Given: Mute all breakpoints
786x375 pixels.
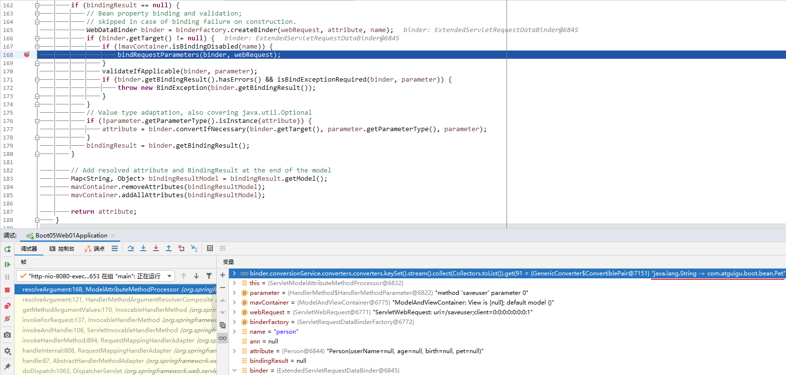Looking at the screenshot, I should click(x=7, y=319).
